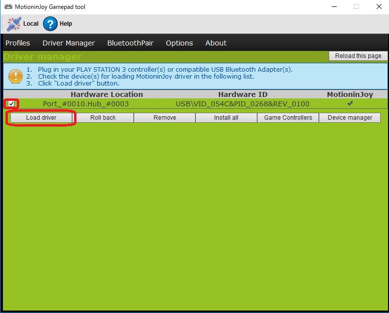Open Device manager
389x313 pixels.
350,118
